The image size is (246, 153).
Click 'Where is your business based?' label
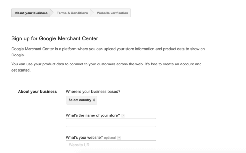click(x=93, y=92)
